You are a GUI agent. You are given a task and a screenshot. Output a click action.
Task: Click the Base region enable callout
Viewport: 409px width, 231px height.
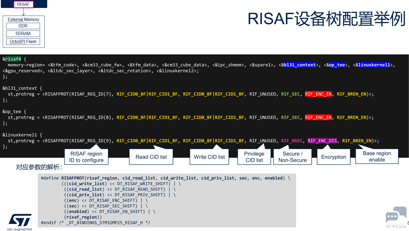coord(377,156)
